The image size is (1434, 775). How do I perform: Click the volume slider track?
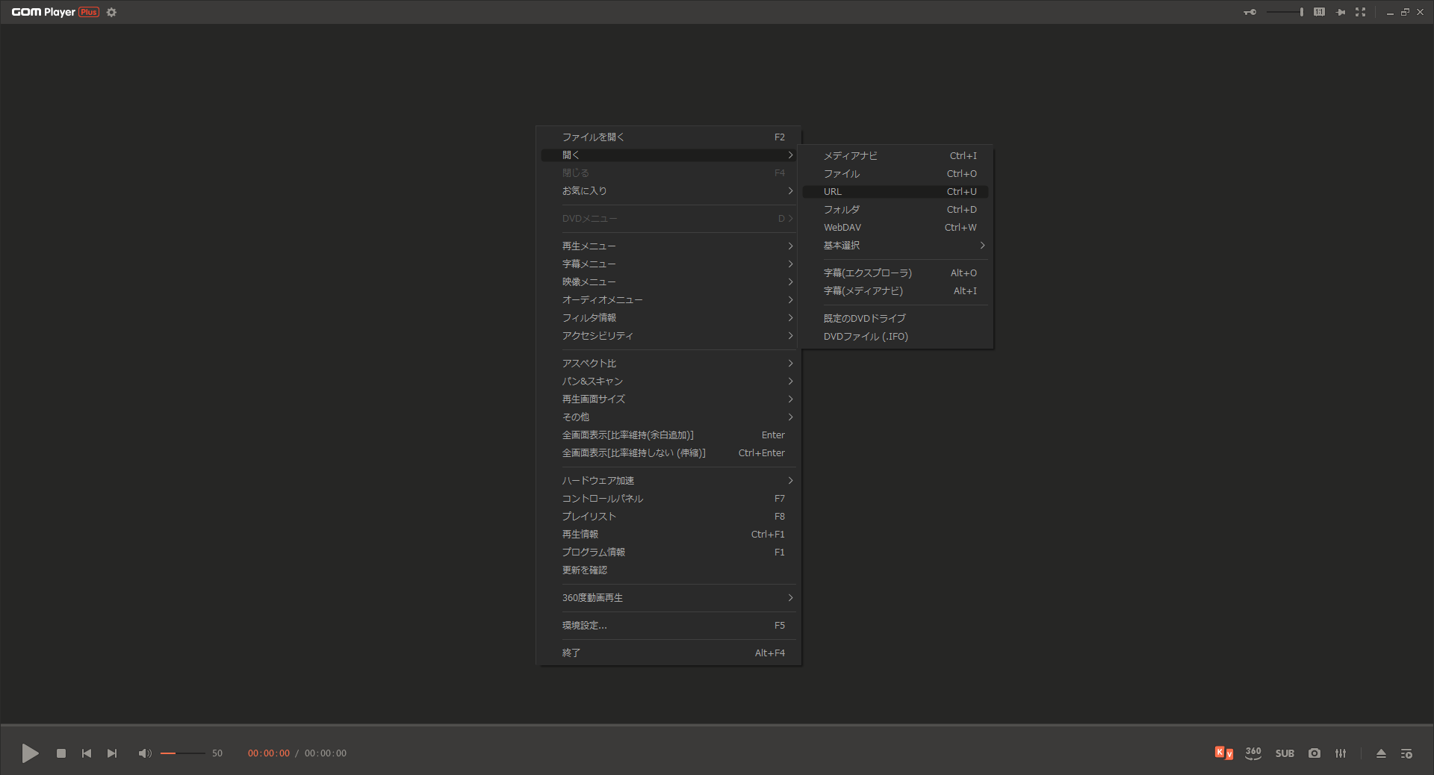[x=183, y=753]
